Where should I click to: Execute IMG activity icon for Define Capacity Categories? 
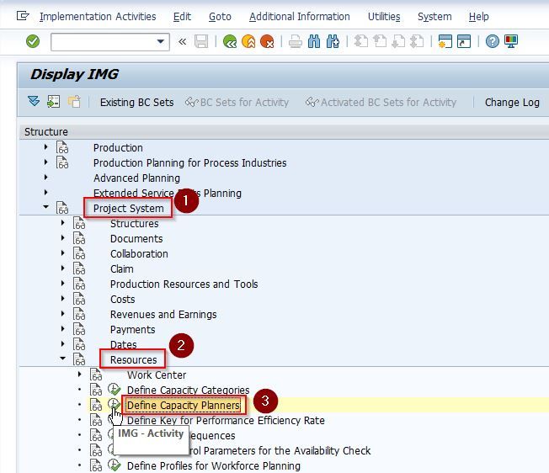(x=114, y=390)
